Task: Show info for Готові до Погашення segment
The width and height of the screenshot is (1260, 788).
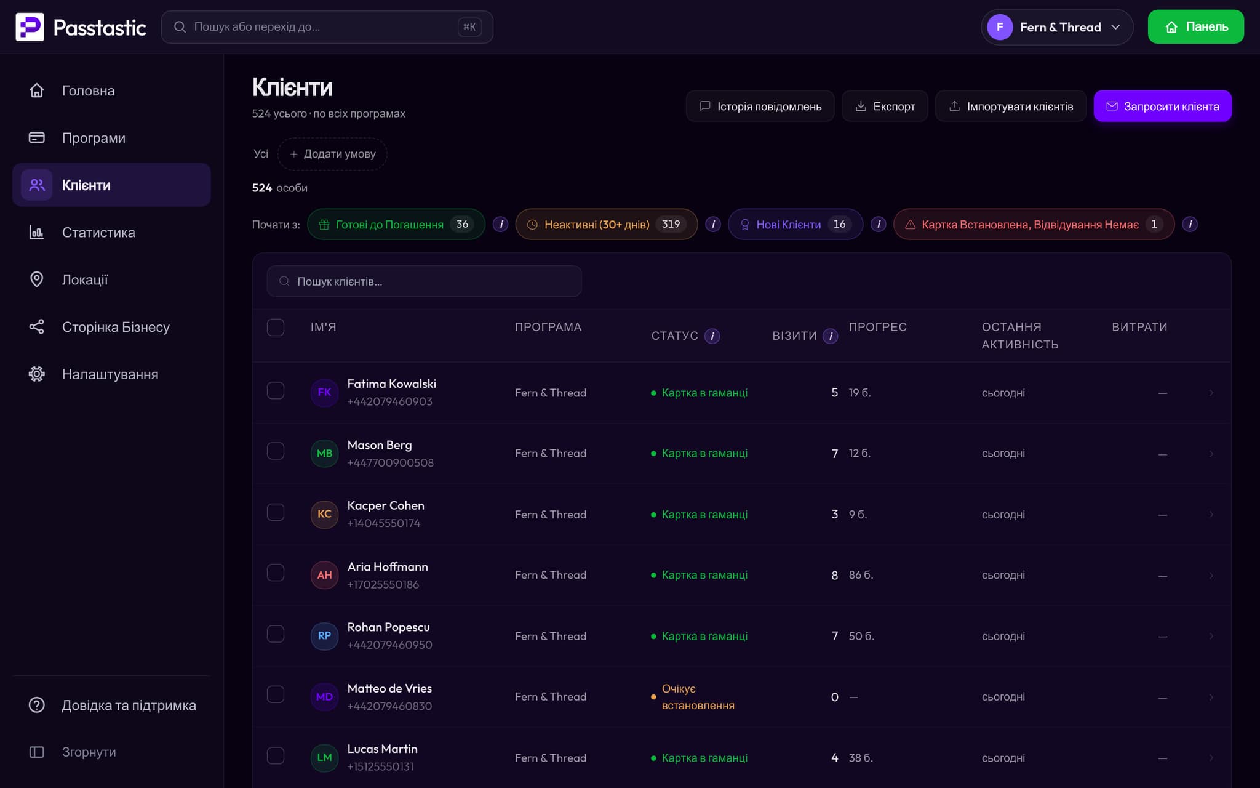Action: click(501, 225)
